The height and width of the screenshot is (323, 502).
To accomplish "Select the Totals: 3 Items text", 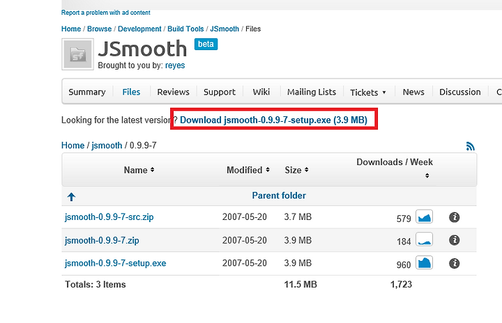I will click(x=96, y=284).
